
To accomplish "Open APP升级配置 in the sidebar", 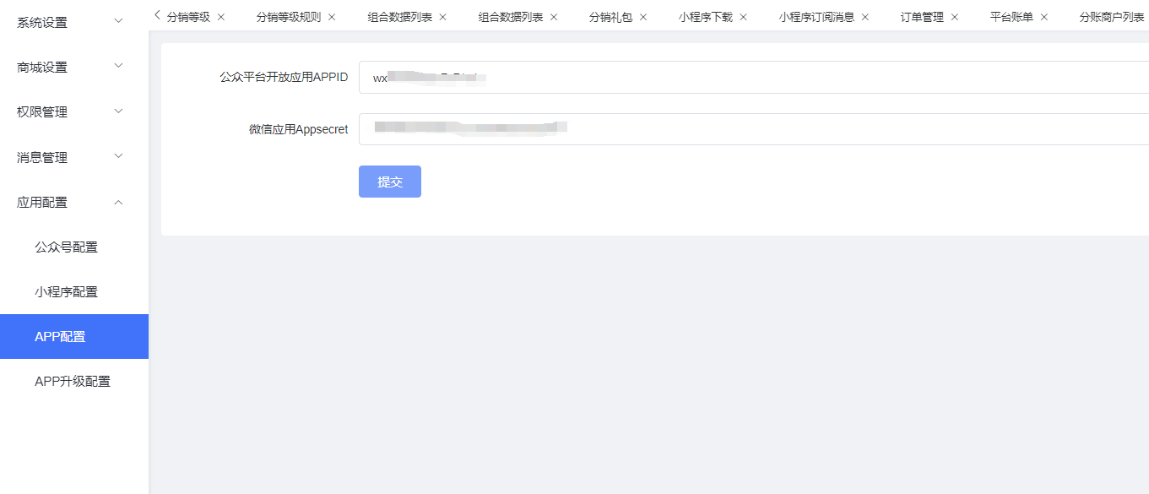I will pos(74,382).
